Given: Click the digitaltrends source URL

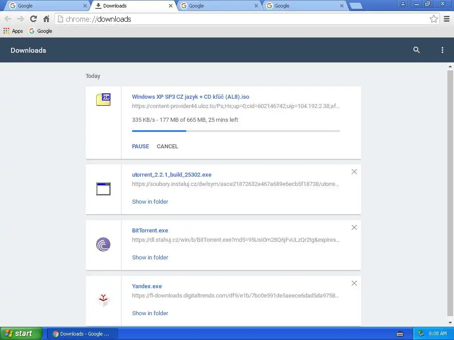Looking at the screenshot, I should tap(235, 295).
